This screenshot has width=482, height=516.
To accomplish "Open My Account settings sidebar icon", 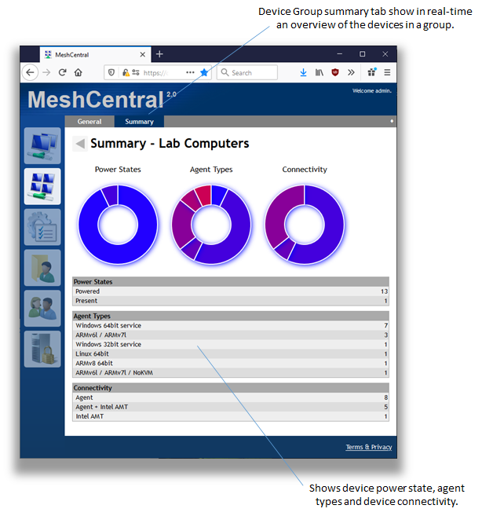I will [x=42, y=227].
